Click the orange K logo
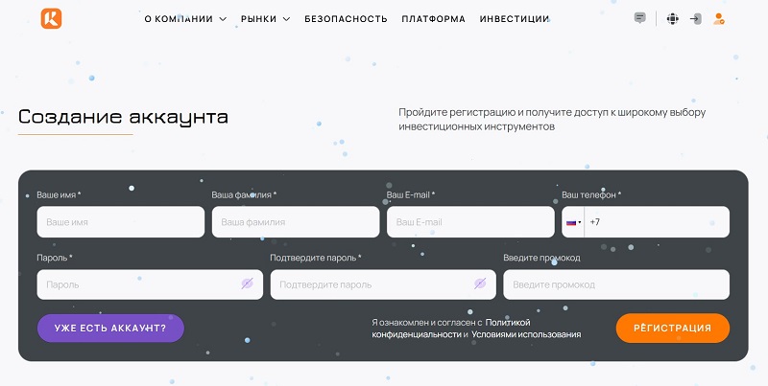 [x=52, y=18]
